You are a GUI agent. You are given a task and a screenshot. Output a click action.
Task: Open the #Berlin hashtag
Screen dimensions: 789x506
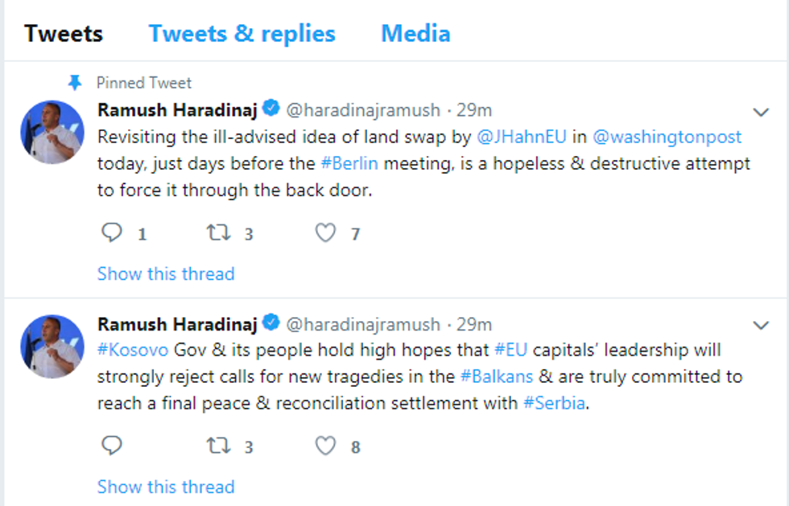(349, 163)
